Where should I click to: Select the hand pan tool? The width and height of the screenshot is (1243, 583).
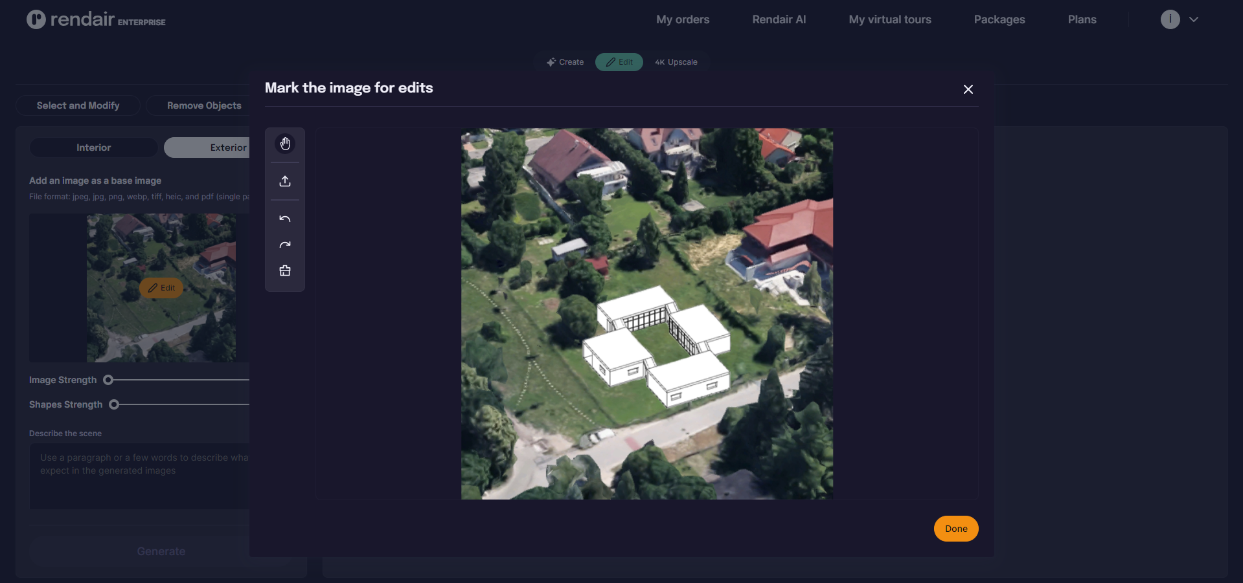point(285,144)
